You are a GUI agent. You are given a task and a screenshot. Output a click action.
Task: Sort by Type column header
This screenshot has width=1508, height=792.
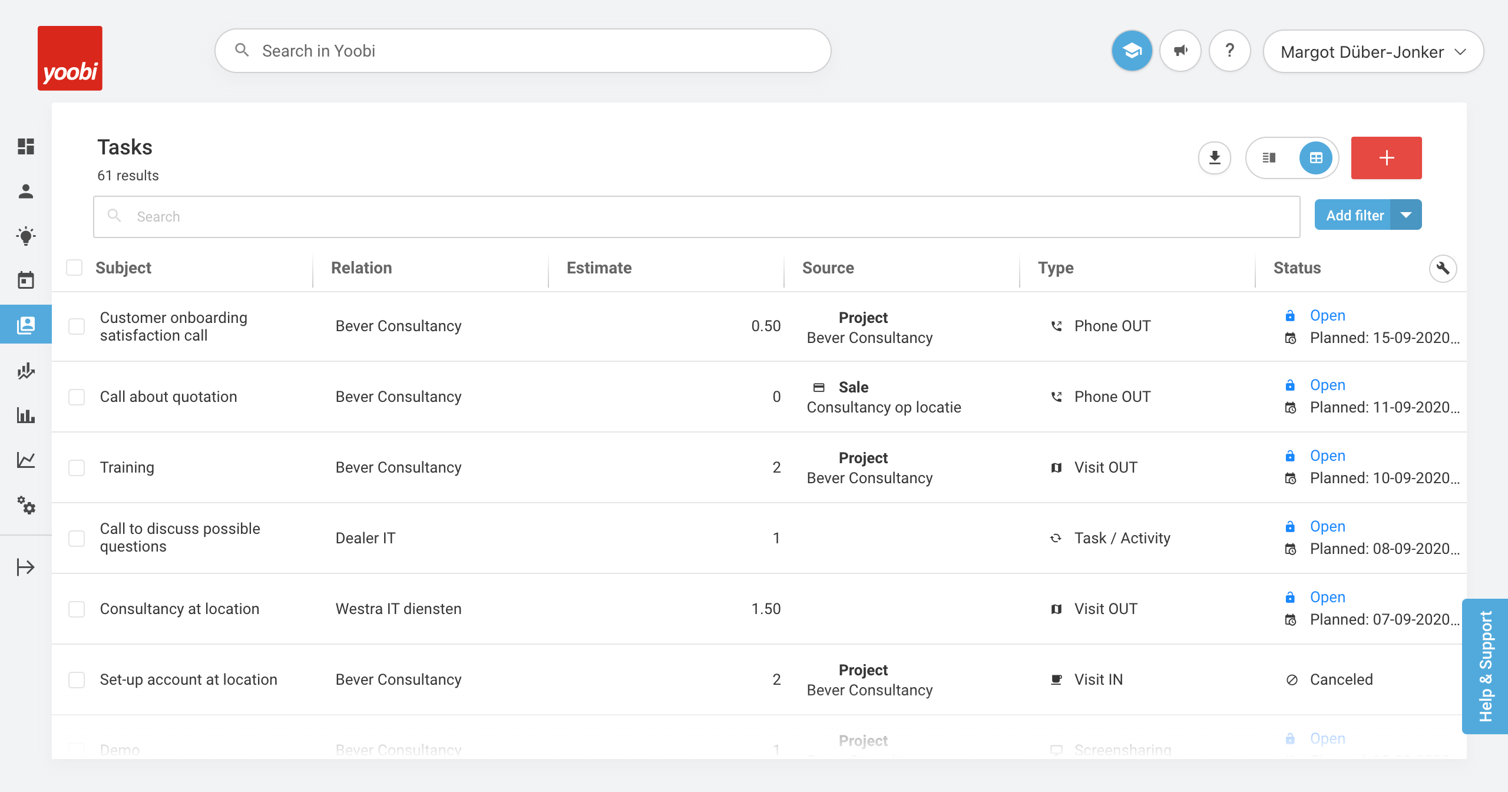click(1056, 268)
